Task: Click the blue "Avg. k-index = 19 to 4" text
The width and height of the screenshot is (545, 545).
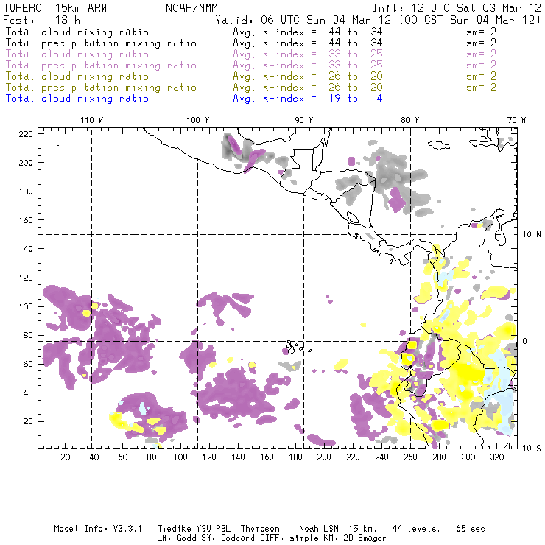Action: [x=308, y=99]
